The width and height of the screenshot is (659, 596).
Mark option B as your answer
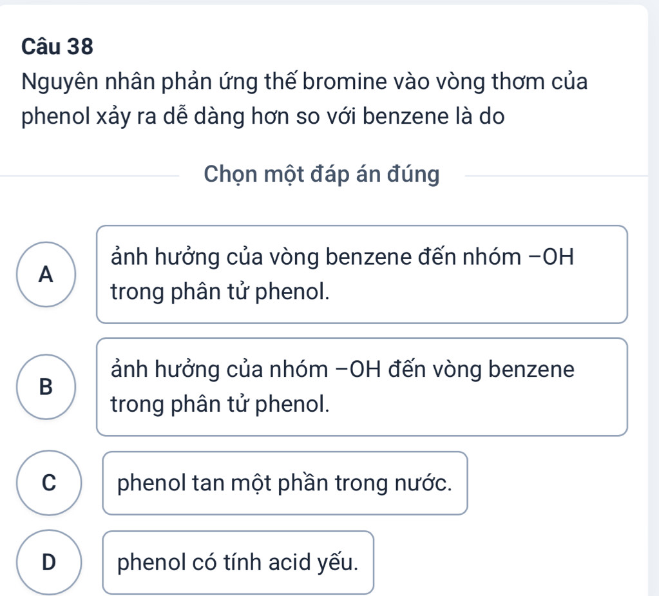pos(46,387)
